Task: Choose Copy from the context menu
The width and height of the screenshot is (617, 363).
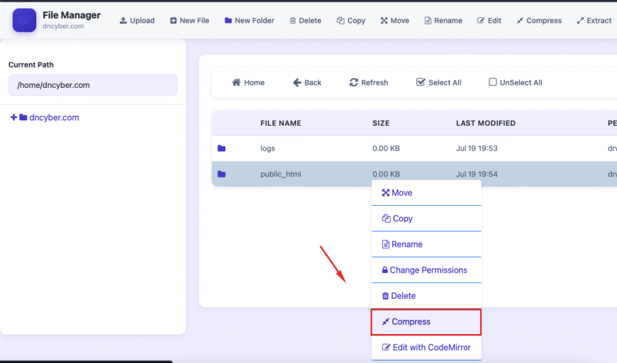Action: 426,219
